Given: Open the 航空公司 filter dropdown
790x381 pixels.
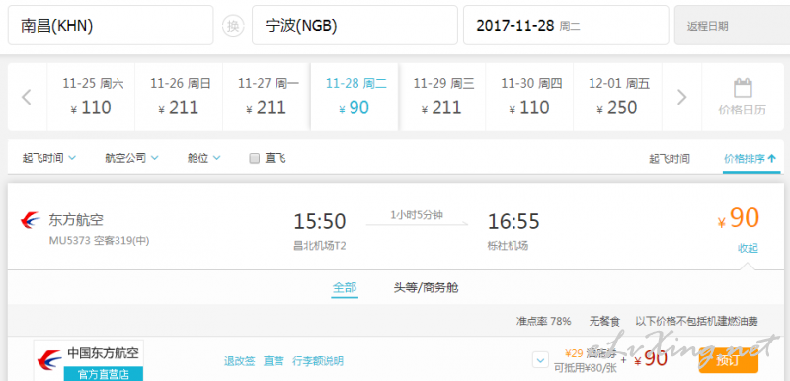Looking at the screenshot, I should [131, 158].
